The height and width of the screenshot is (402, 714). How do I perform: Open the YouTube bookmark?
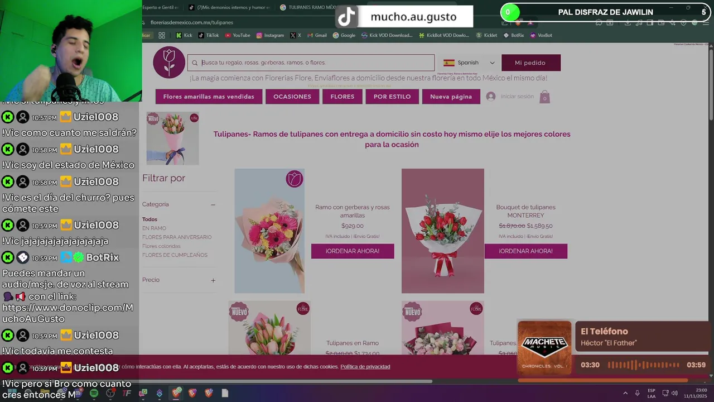click(x=238, y=35)
